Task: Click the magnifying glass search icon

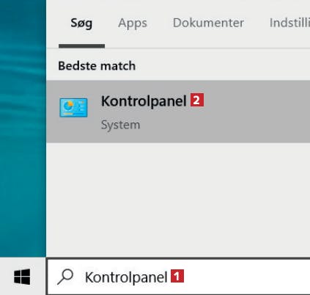Action: tap(65, 277)
